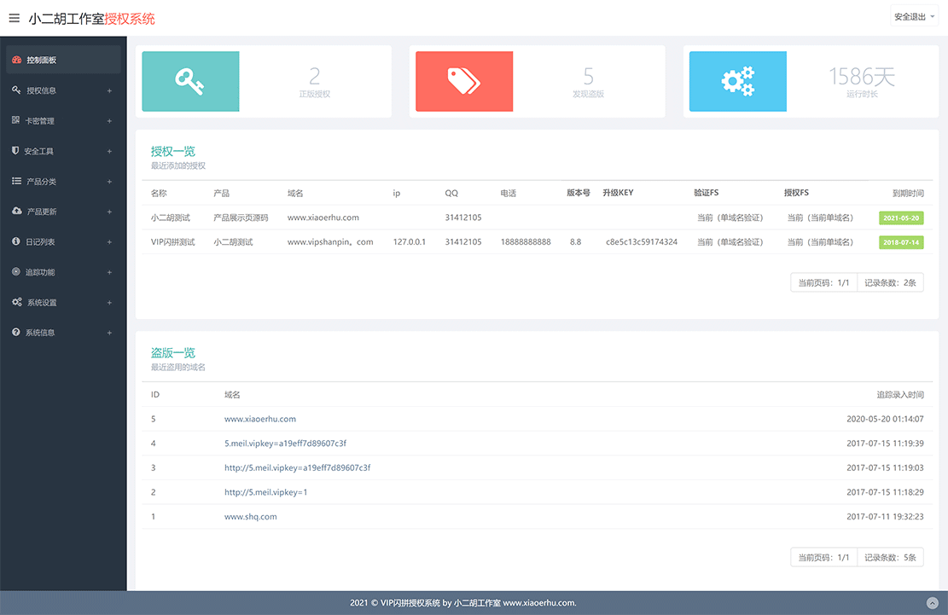This screenshot has width=948, height=615.
Task: Click the www.xiaoerhu.com link in 盗版一览
Action: (x=259, y=419)
